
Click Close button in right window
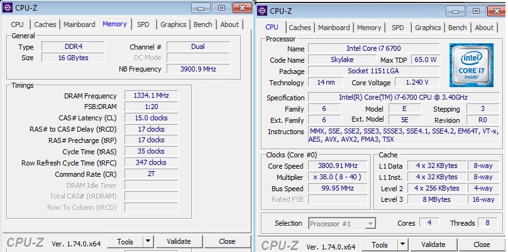[482, 245]
